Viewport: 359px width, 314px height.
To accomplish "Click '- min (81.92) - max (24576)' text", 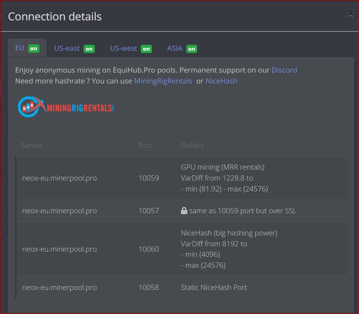I will point(224,189).
